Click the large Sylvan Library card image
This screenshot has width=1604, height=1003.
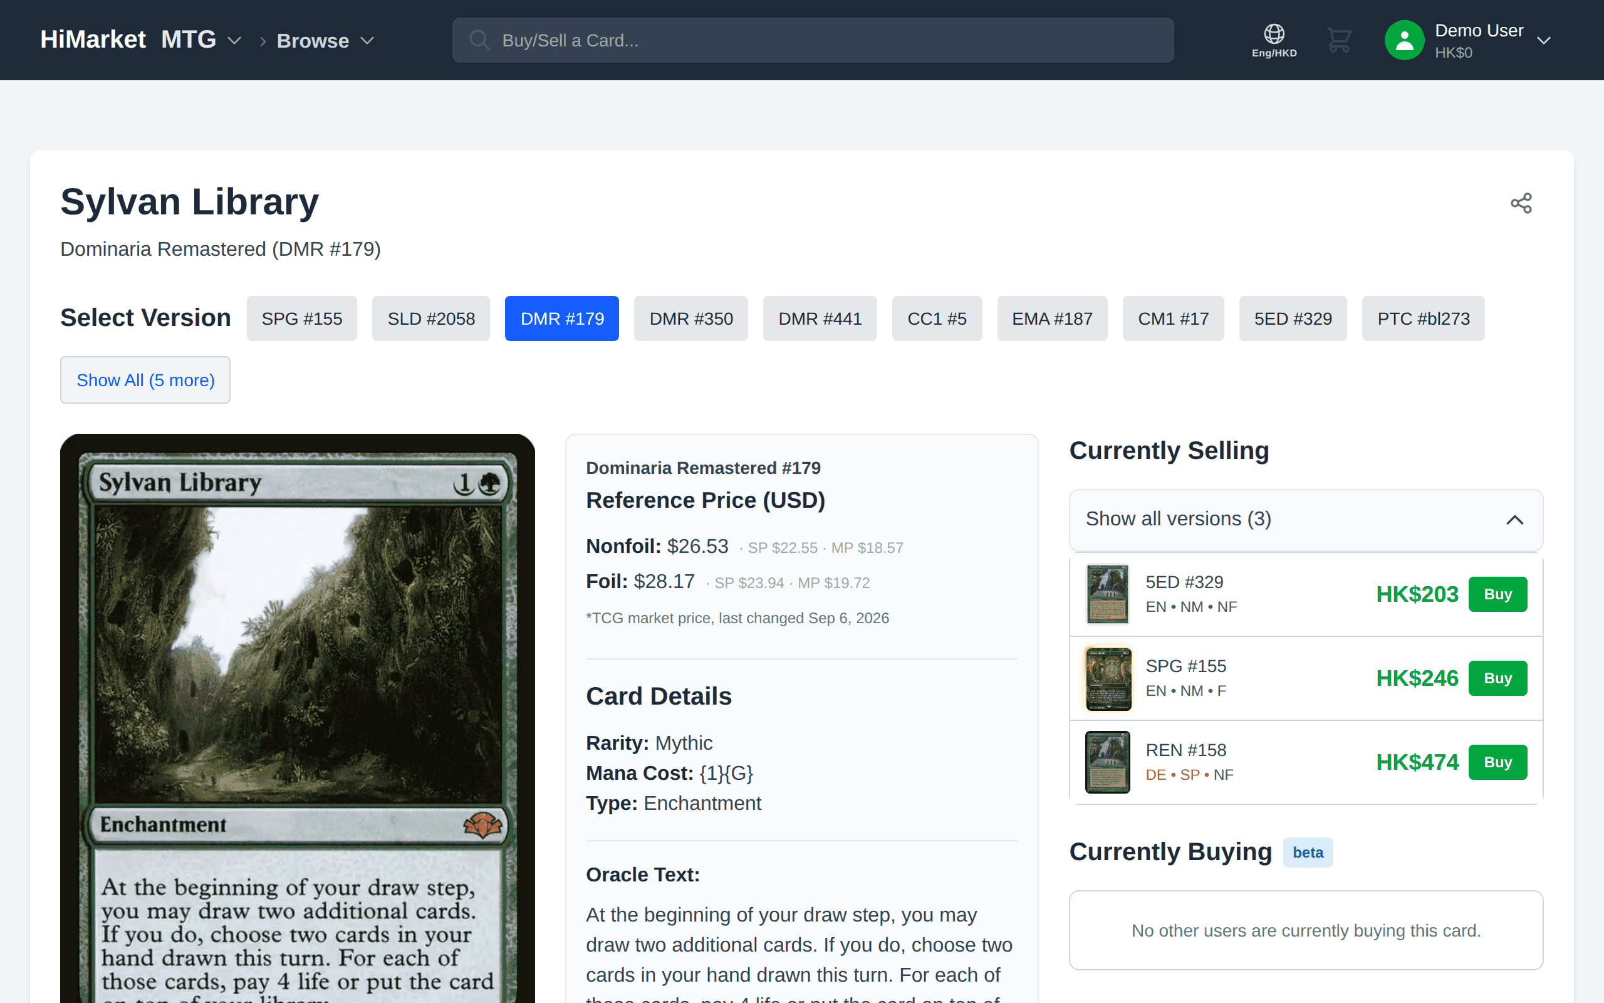(x=298, y=718)
